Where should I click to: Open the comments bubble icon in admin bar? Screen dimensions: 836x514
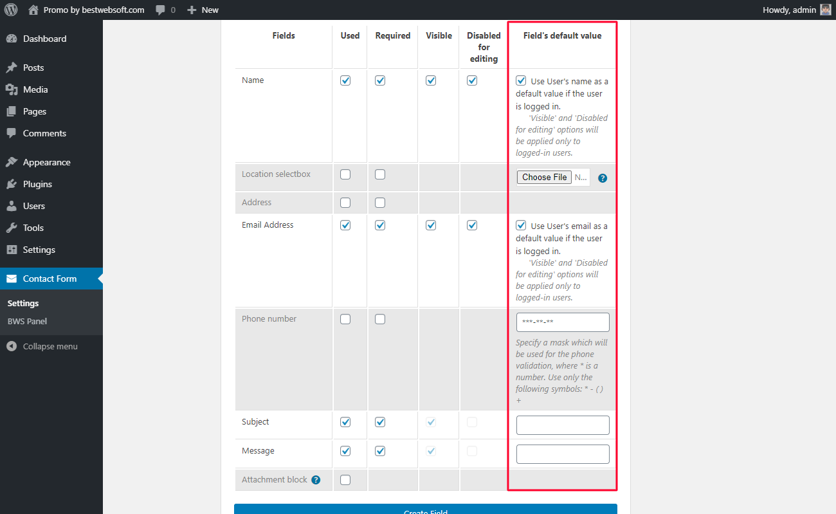161,10
